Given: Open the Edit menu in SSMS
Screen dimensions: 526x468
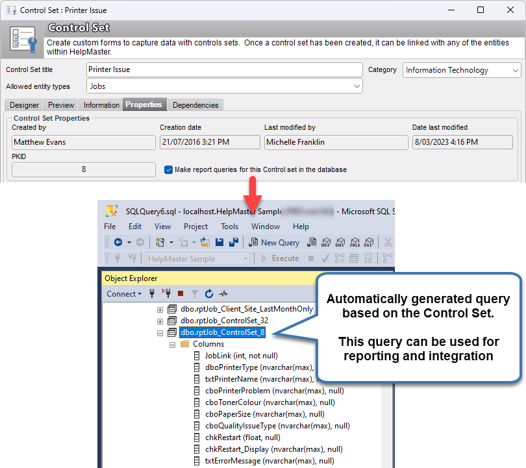Looking at the screenshot, I should tap(135, 227).
